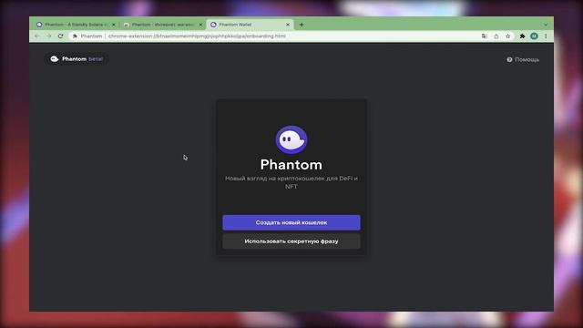
Task: Open the Chrome profile avatar
Action: point(535,36)
